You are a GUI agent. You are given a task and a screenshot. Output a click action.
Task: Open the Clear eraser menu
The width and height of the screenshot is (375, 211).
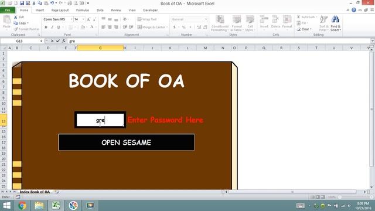[304, 29]
